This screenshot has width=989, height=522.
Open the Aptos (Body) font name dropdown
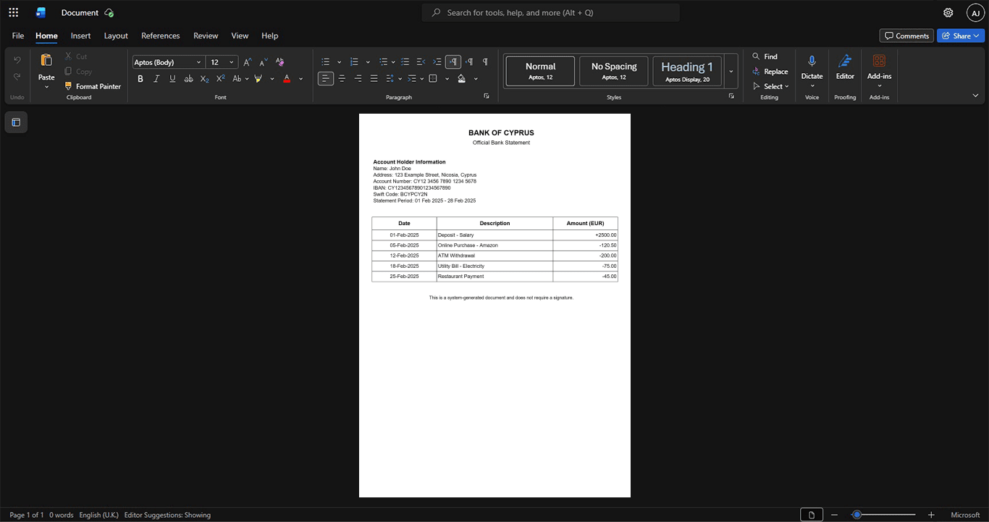point(199,62)
